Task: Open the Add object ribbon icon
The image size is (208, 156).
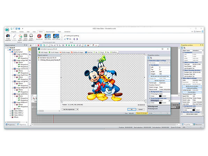Action: point(20,36)
